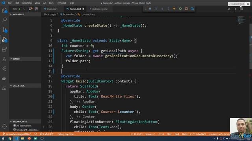Open the Manage settings gear

pyautogui.click(x=4, y=126)
